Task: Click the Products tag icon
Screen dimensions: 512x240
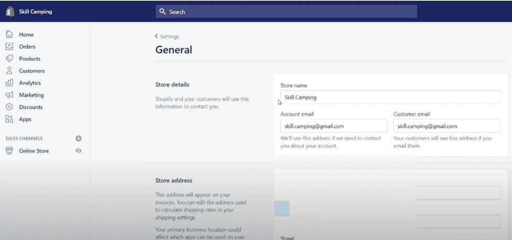Action: (x=9, y=59)
